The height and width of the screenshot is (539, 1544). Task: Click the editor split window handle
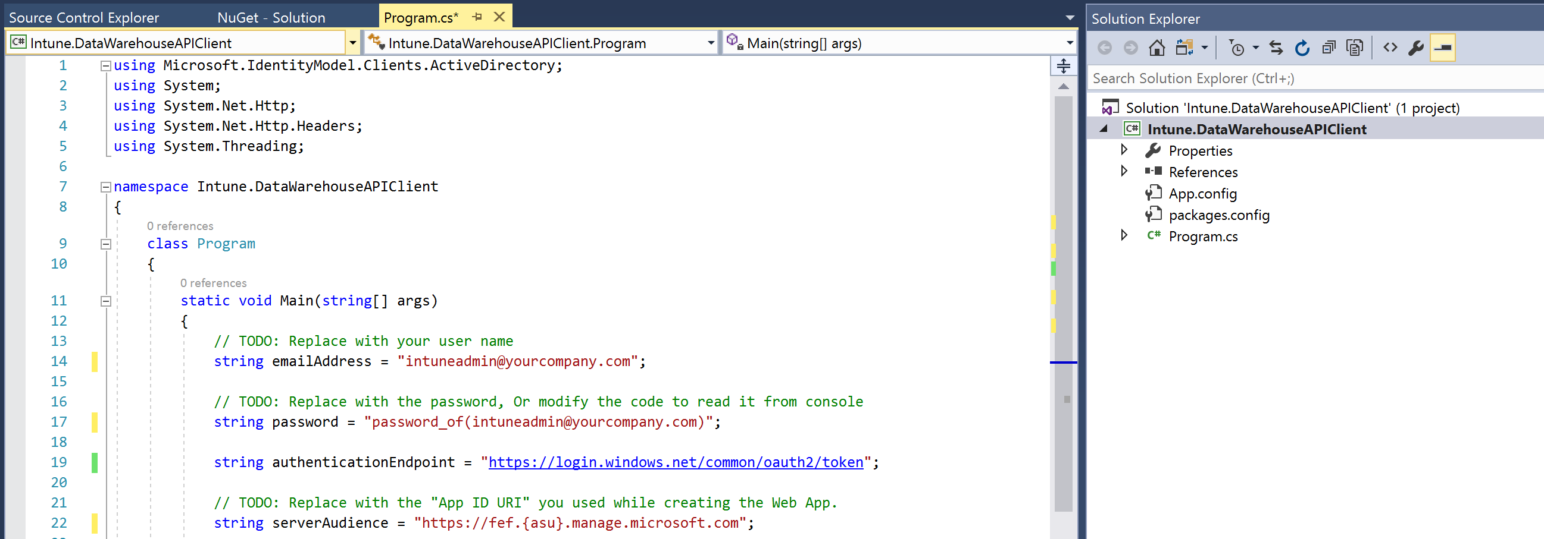[x=1063, y=66]
